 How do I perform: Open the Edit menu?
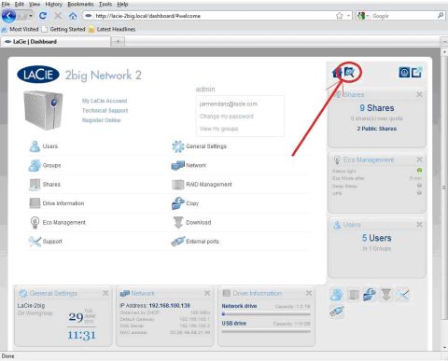click(x=20, y=4)
